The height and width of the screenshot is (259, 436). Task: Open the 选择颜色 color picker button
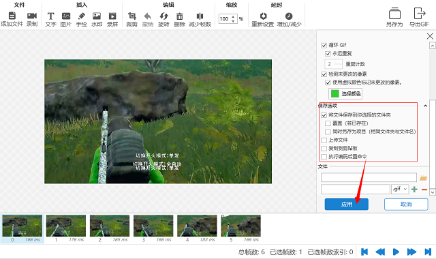345,94
